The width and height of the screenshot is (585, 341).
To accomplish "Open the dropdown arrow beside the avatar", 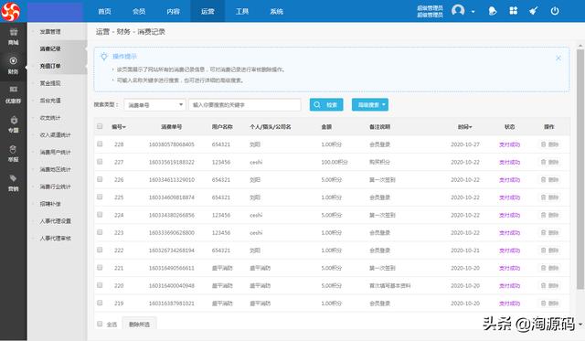I will pos(473,12).
